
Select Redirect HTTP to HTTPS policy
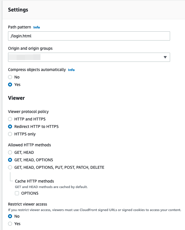10,126
